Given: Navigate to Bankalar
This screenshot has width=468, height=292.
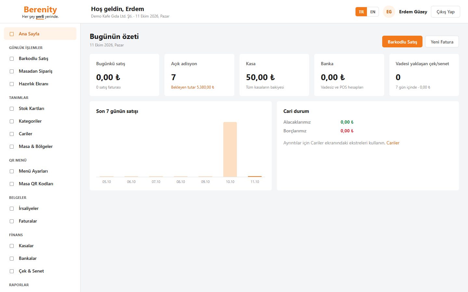Looking at the screenshot, I should (40, 258).
